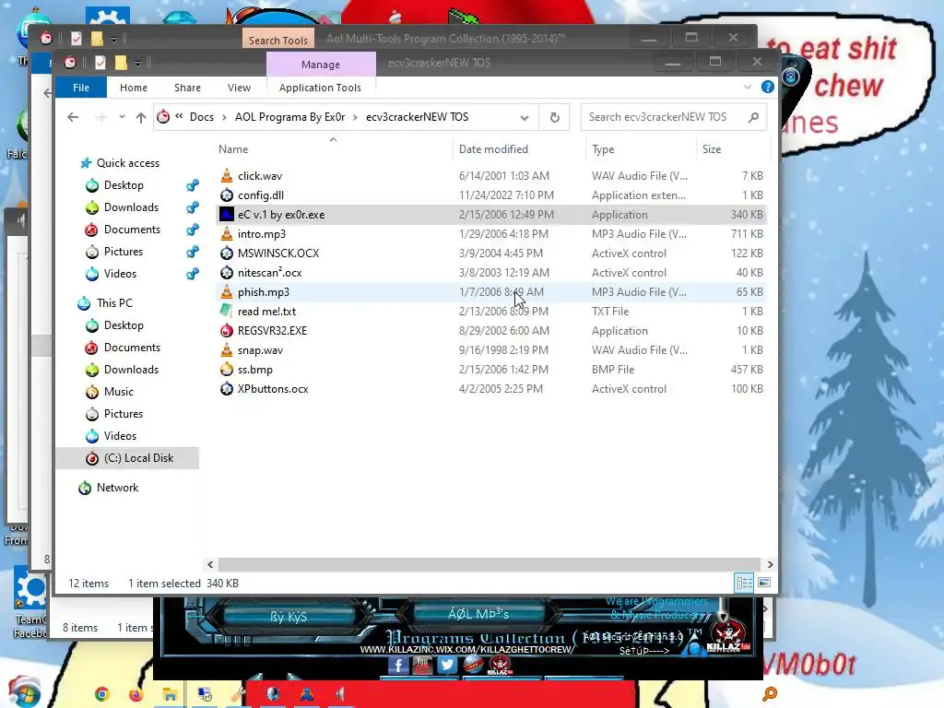
Task: Click New folder icon in title bar toolbar
Action: [x=121, y=63]
